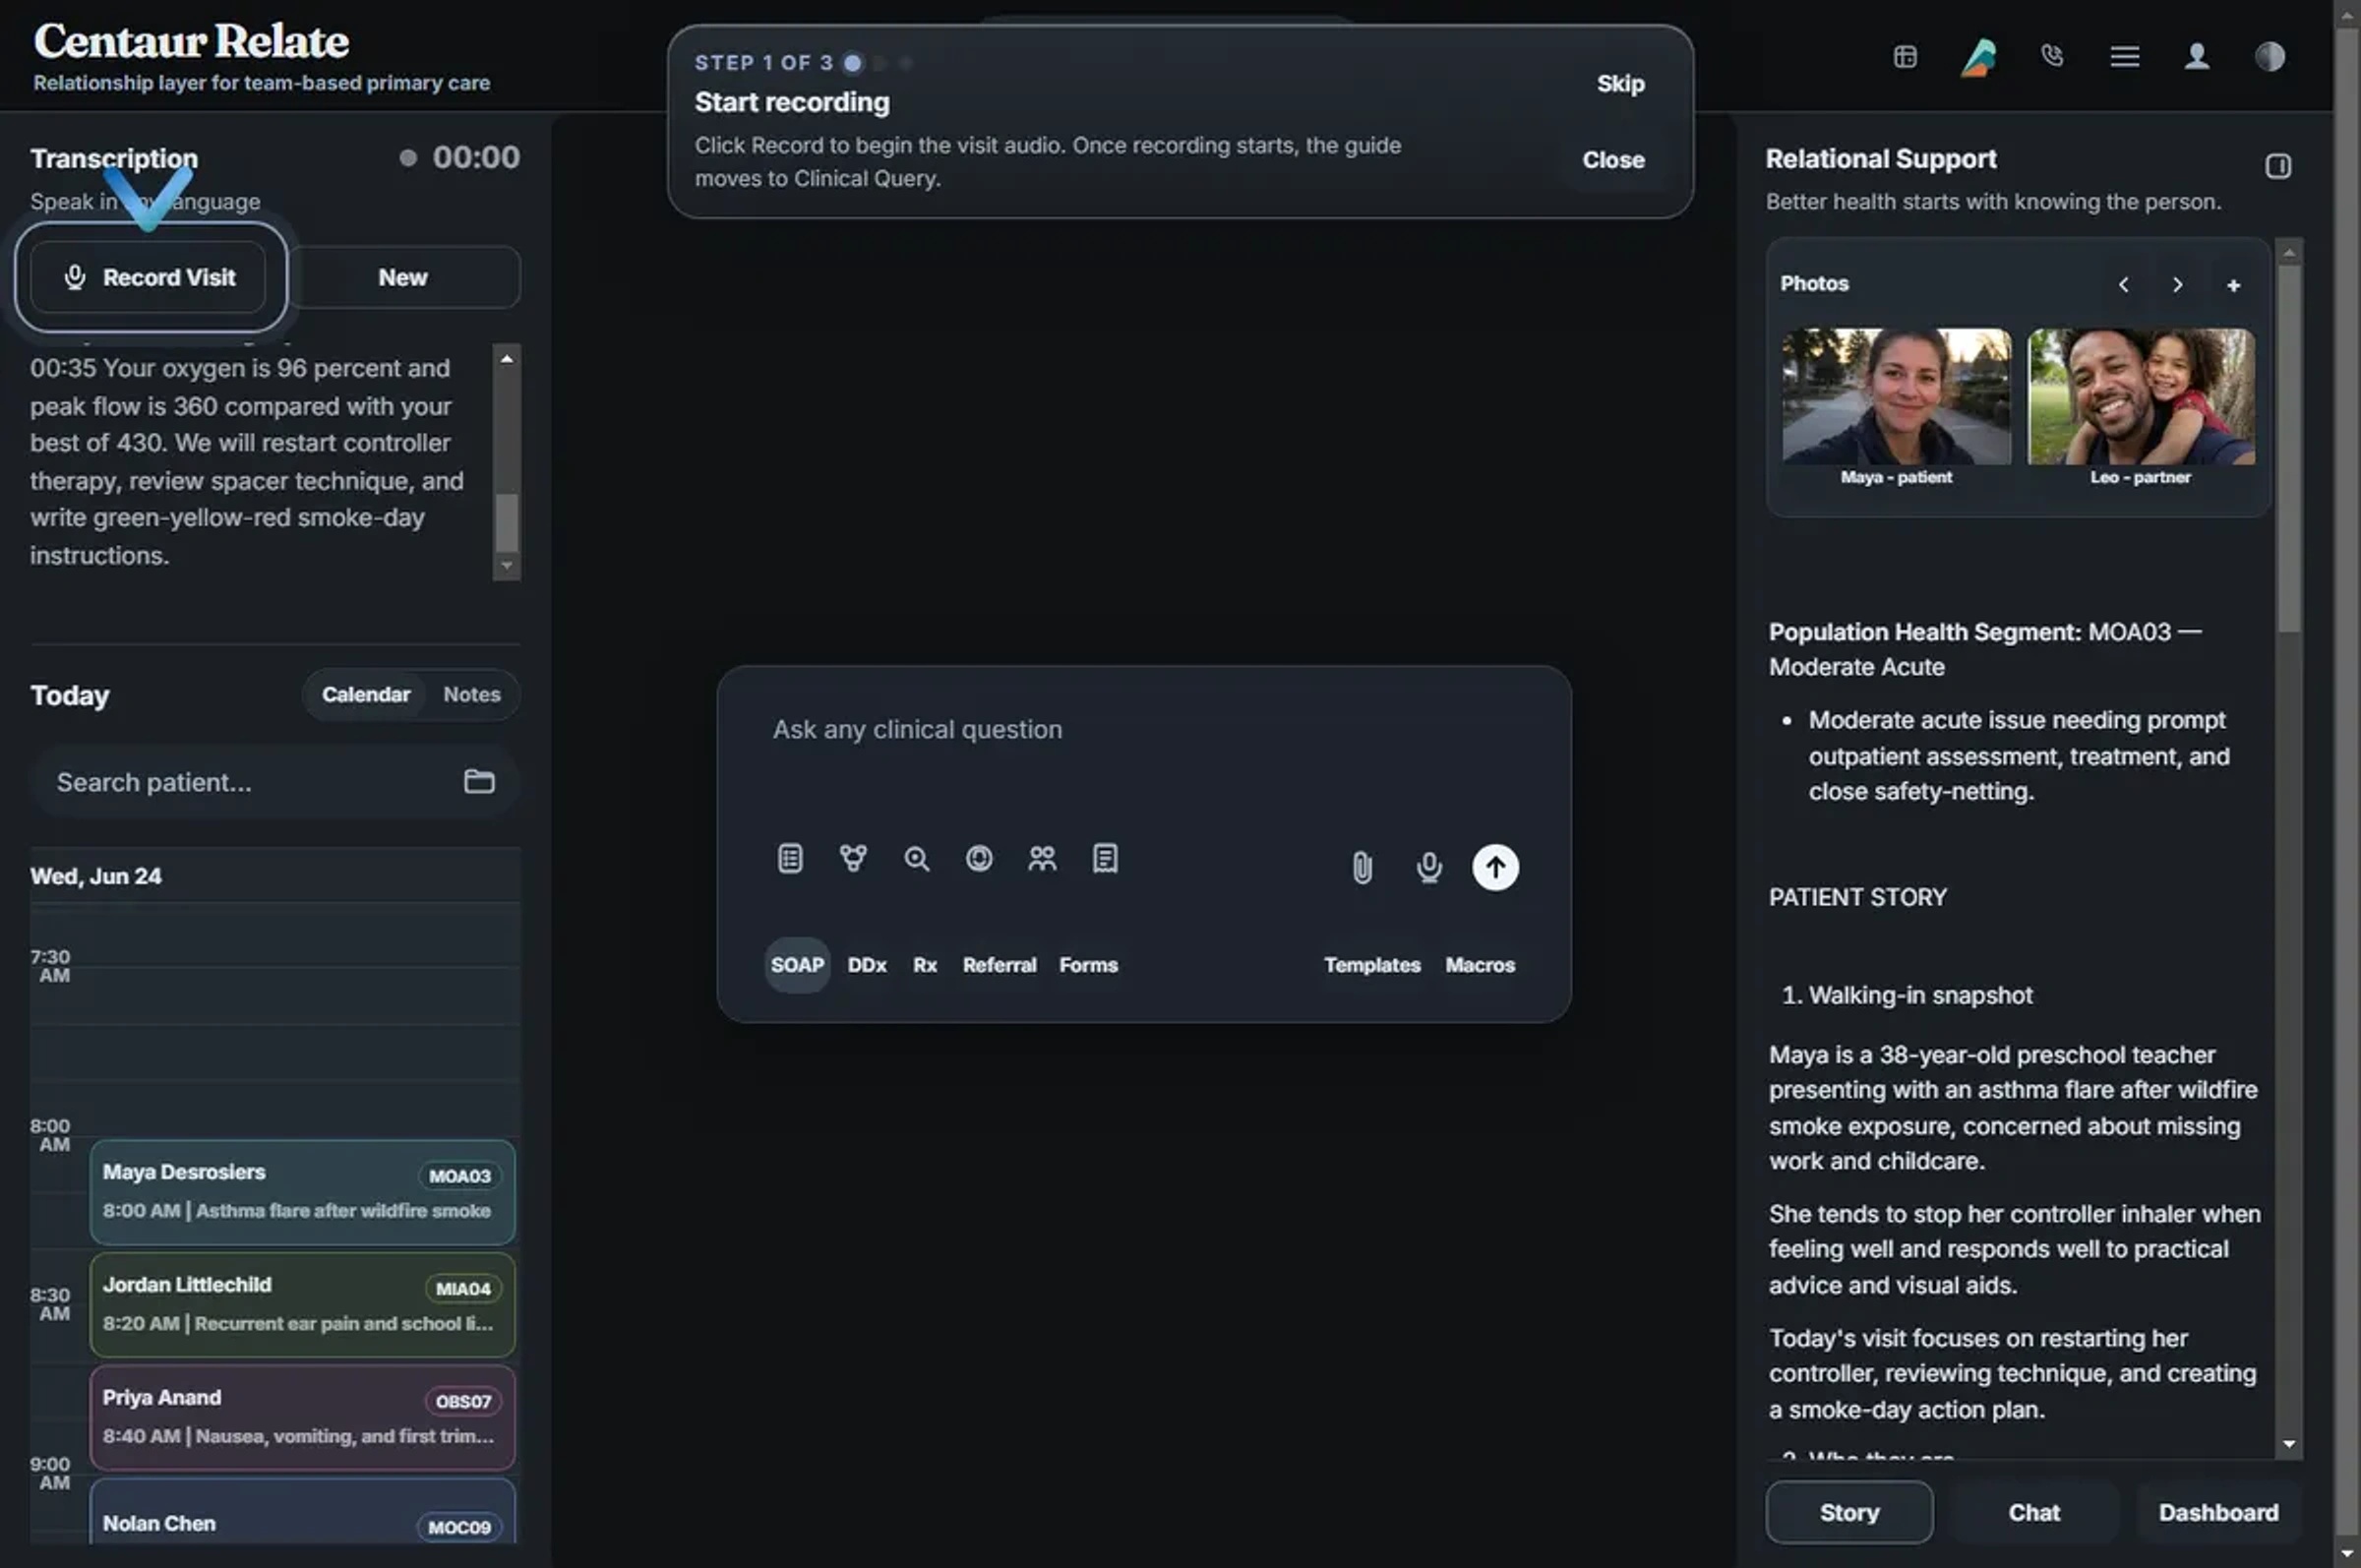Click the Relational Support scrollbar thumb
2361x1568 pixels.
2289,448
